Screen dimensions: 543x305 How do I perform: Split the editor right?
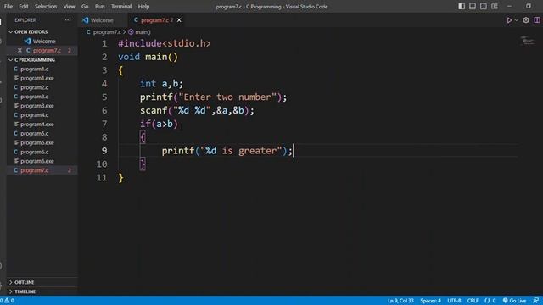coord(537,20)
